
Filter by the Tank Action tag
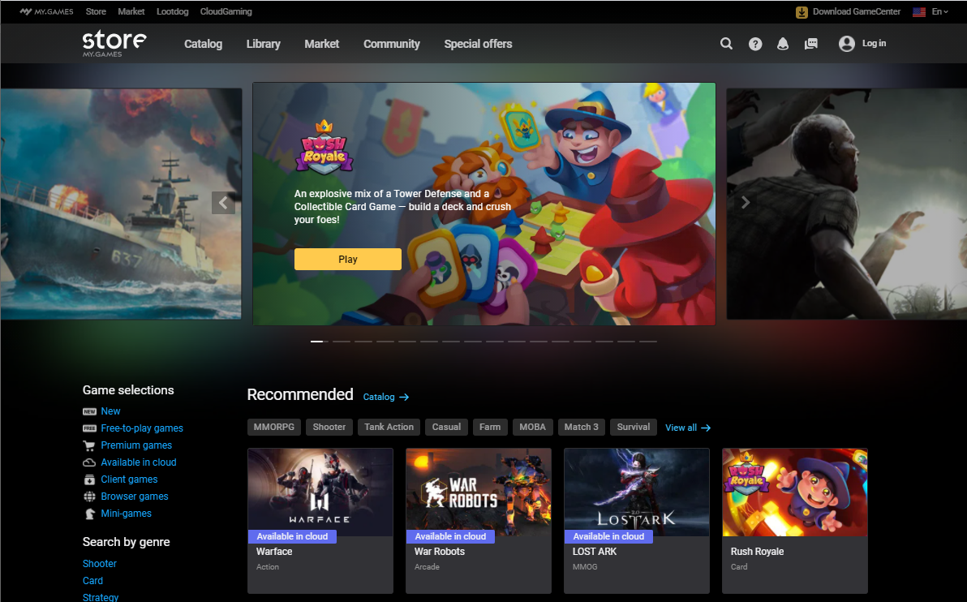[x=389, y=427]
